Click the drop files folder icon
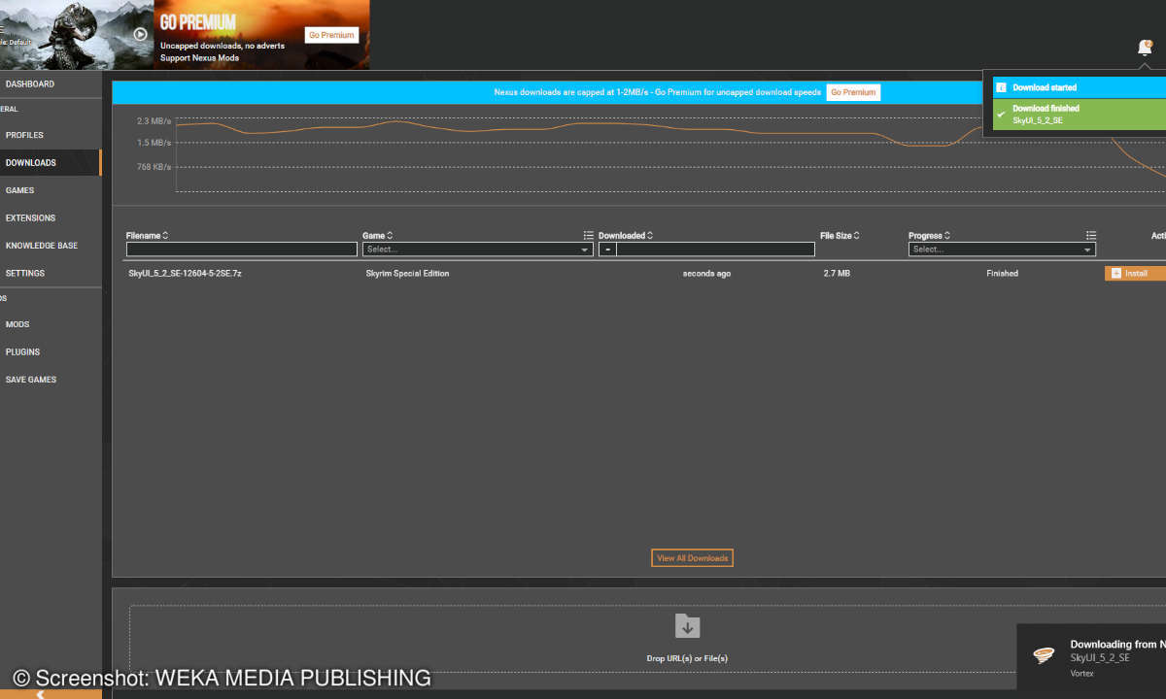1166x699 pixels. click(x=687, y=626)
